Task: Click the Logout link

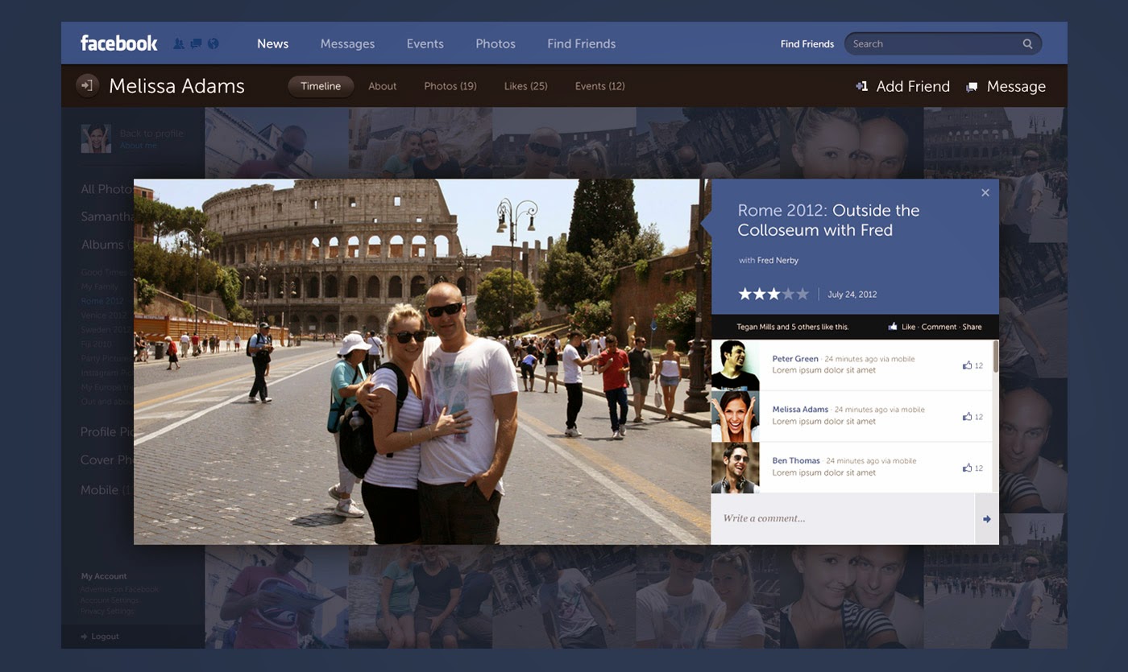Action: pyautogui.click(x=105, y=637)
